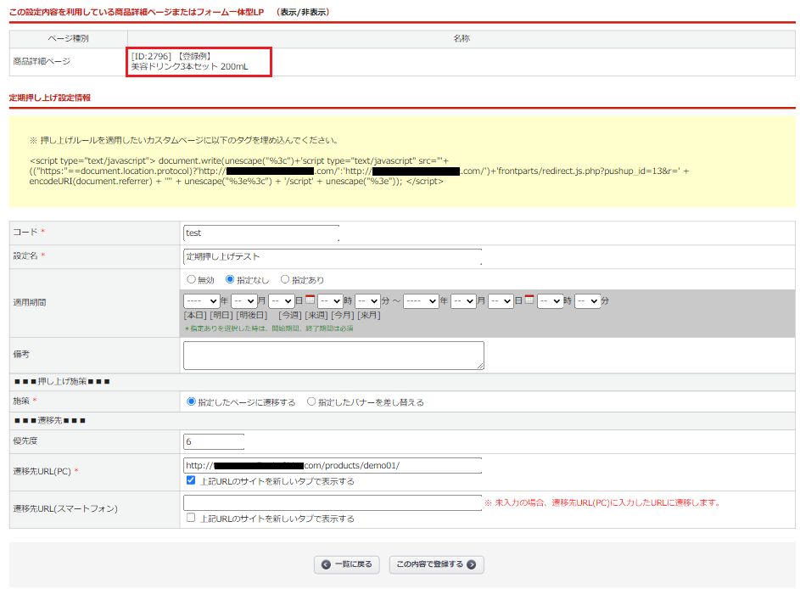Click the [明後日] date shortcut
The image size is (800, 589).
(x=251, y=316)
